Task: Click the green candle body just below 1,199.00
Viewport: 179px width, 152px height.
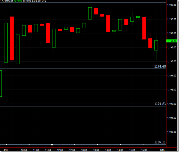Action: 90,13
